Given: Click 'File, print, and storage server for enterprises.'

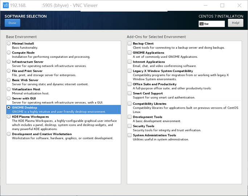Looking at the screenshot, I should pos(44,75).
